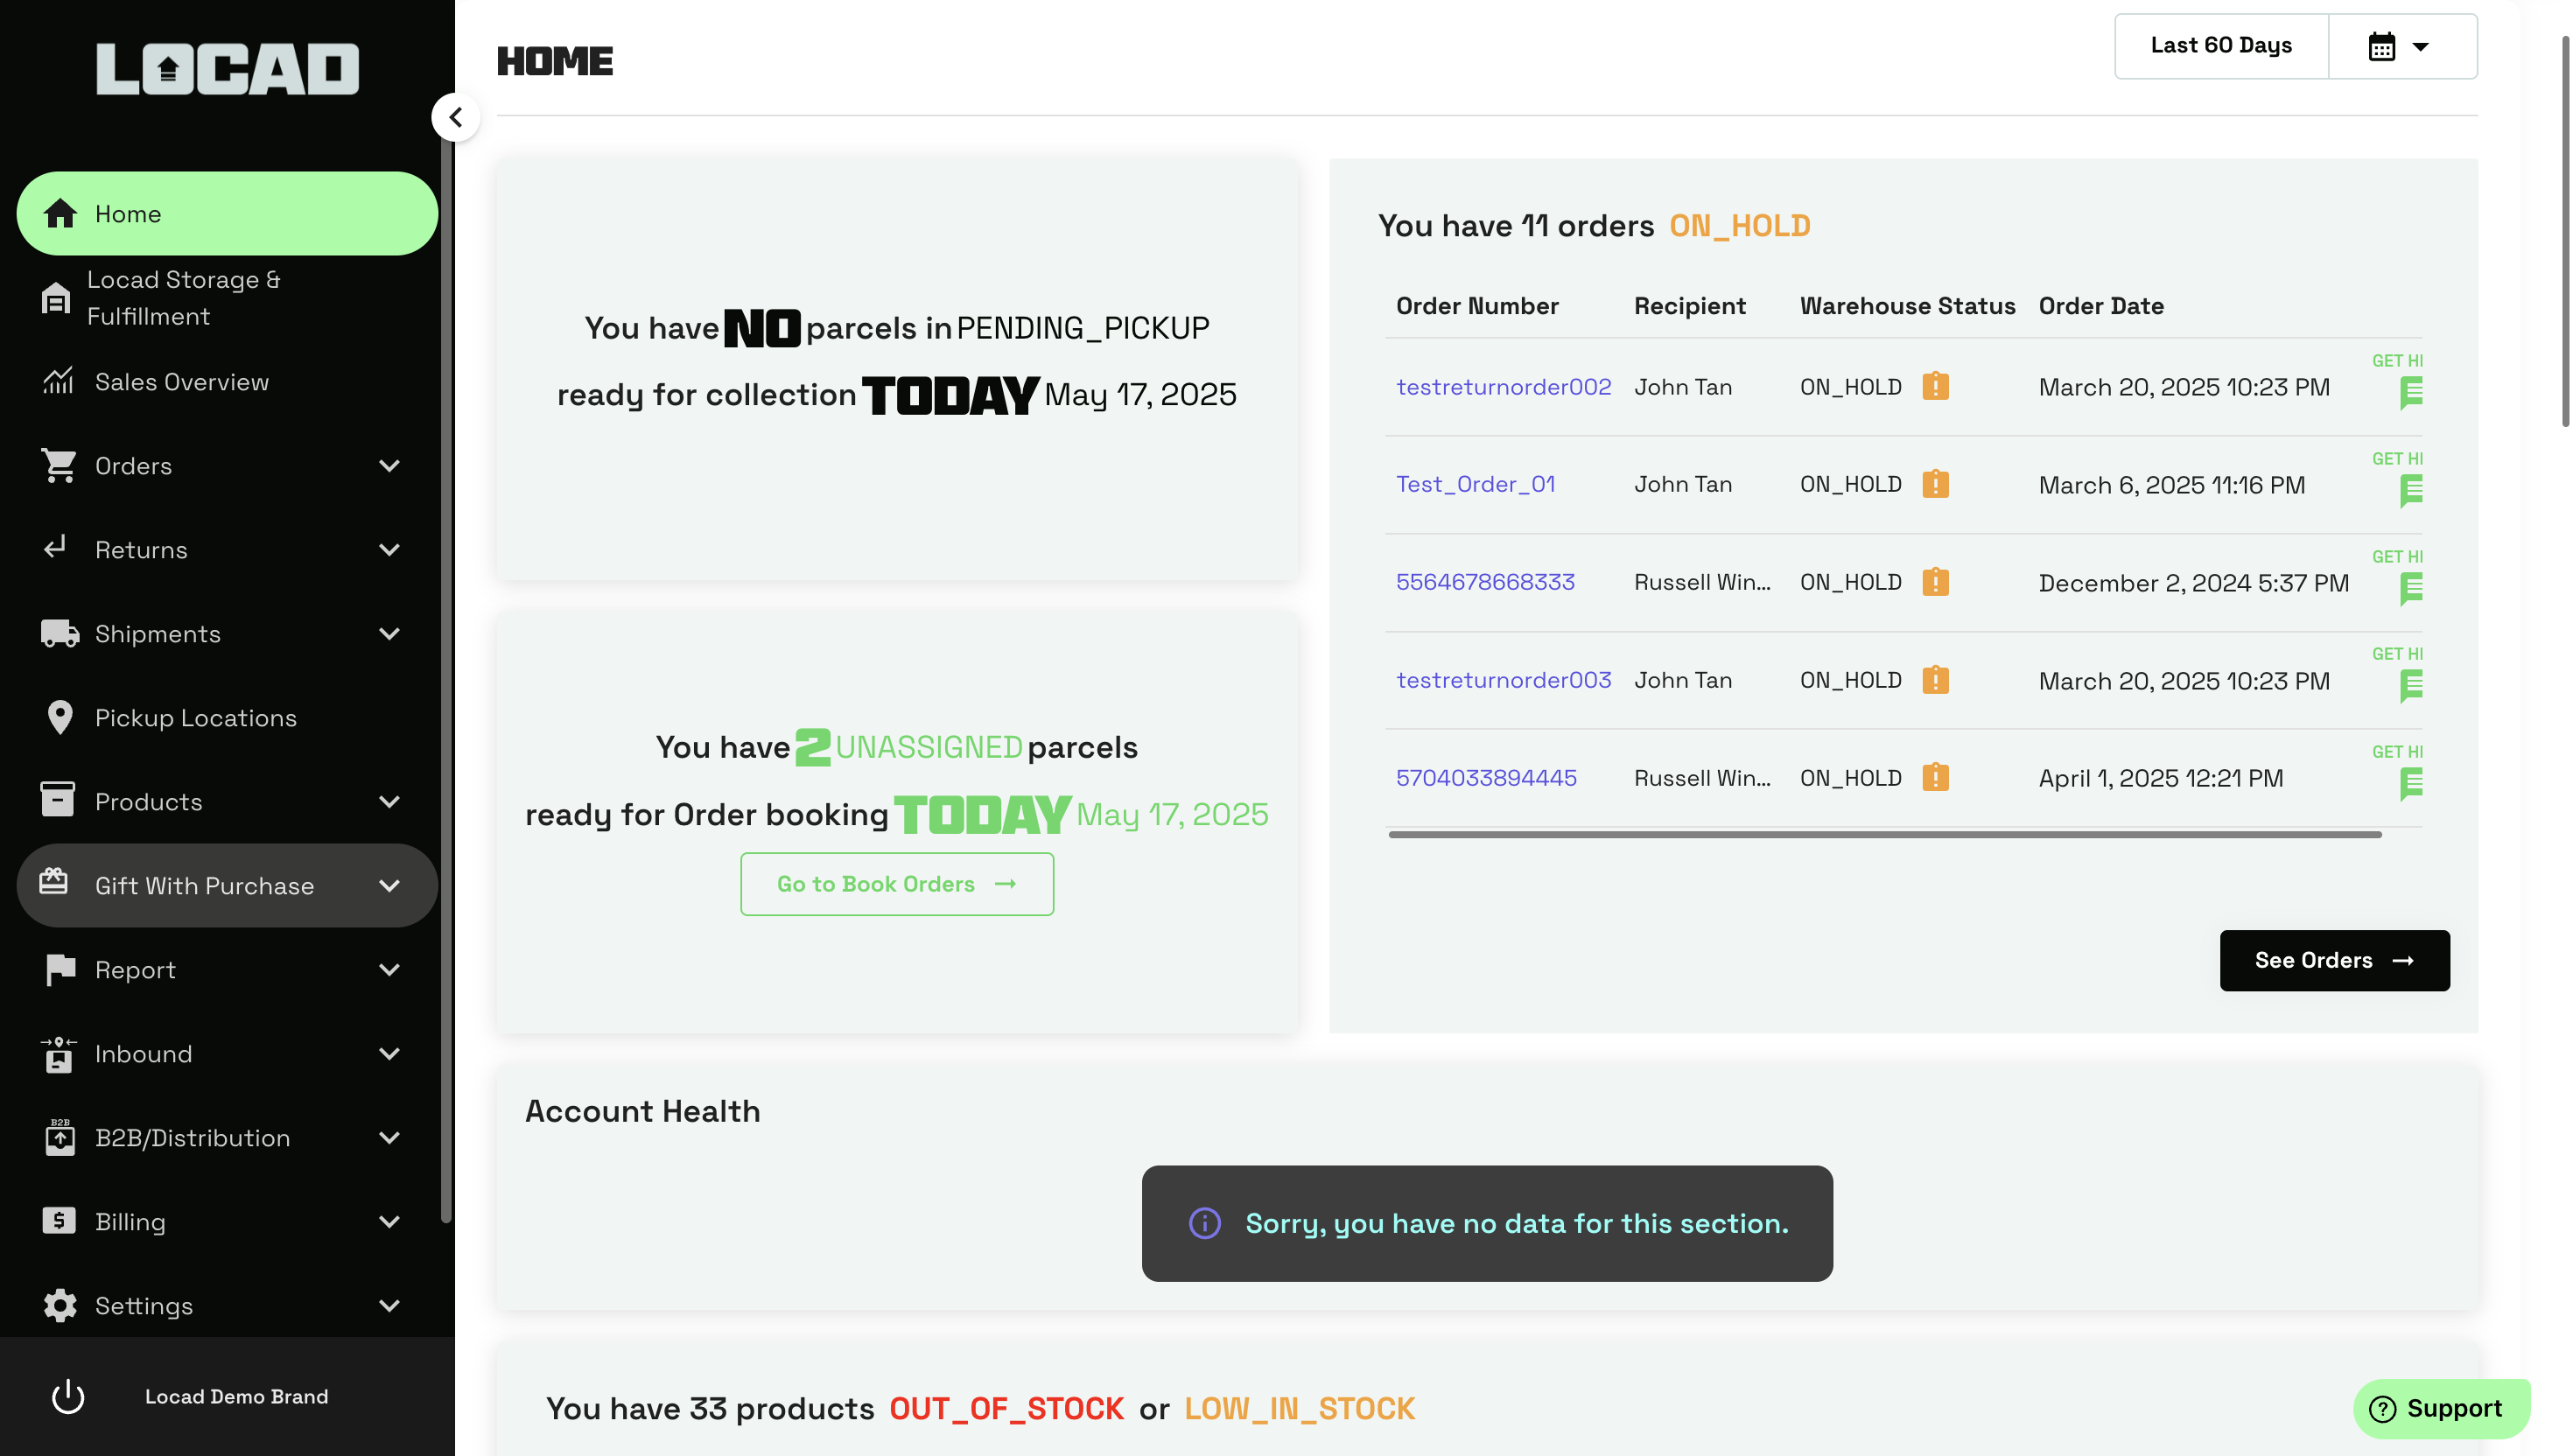
Task: Click Get Help chat icon for Test_Order_01
Action: tap(2410, 490)
